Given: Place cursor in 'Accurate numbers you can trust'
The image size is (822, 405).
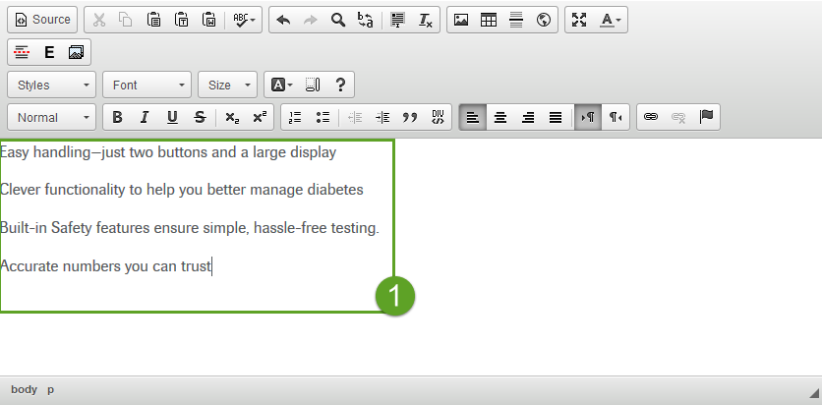Looking at the screenshot, I should [105, 266].
